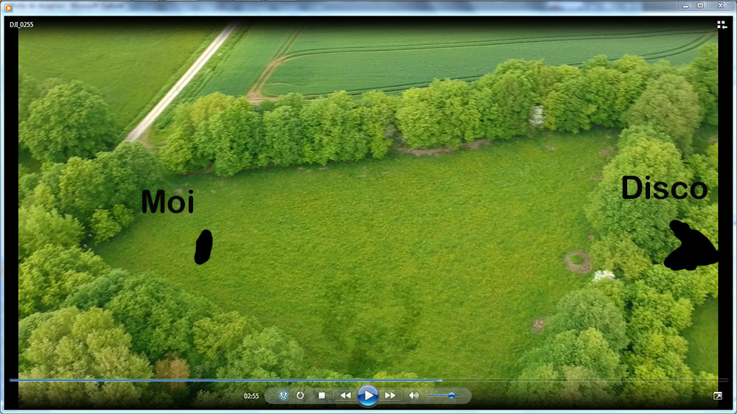This screenshot has width=737, height=414.
Task: Close the media player window
Action: pos(722,5)
